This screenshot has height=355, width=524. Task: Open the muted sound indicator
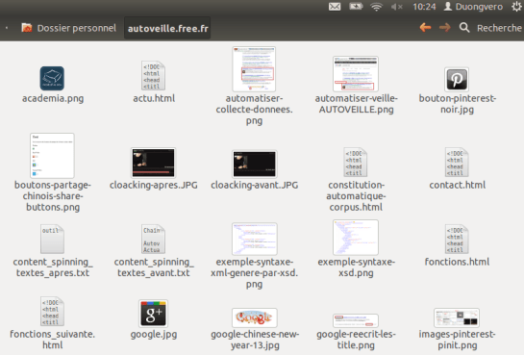pyautogui.click(x=397, y=7)
